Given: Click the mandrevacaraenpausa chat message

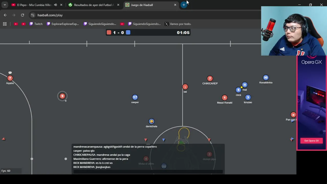Looking at the screenshot, I should (115, 147).
